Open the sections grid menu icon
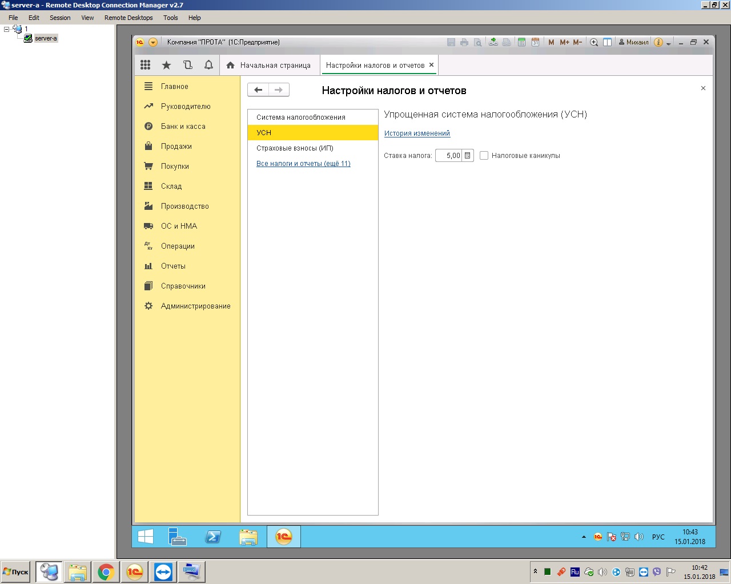The image size is (731, 584). (146, 65)
